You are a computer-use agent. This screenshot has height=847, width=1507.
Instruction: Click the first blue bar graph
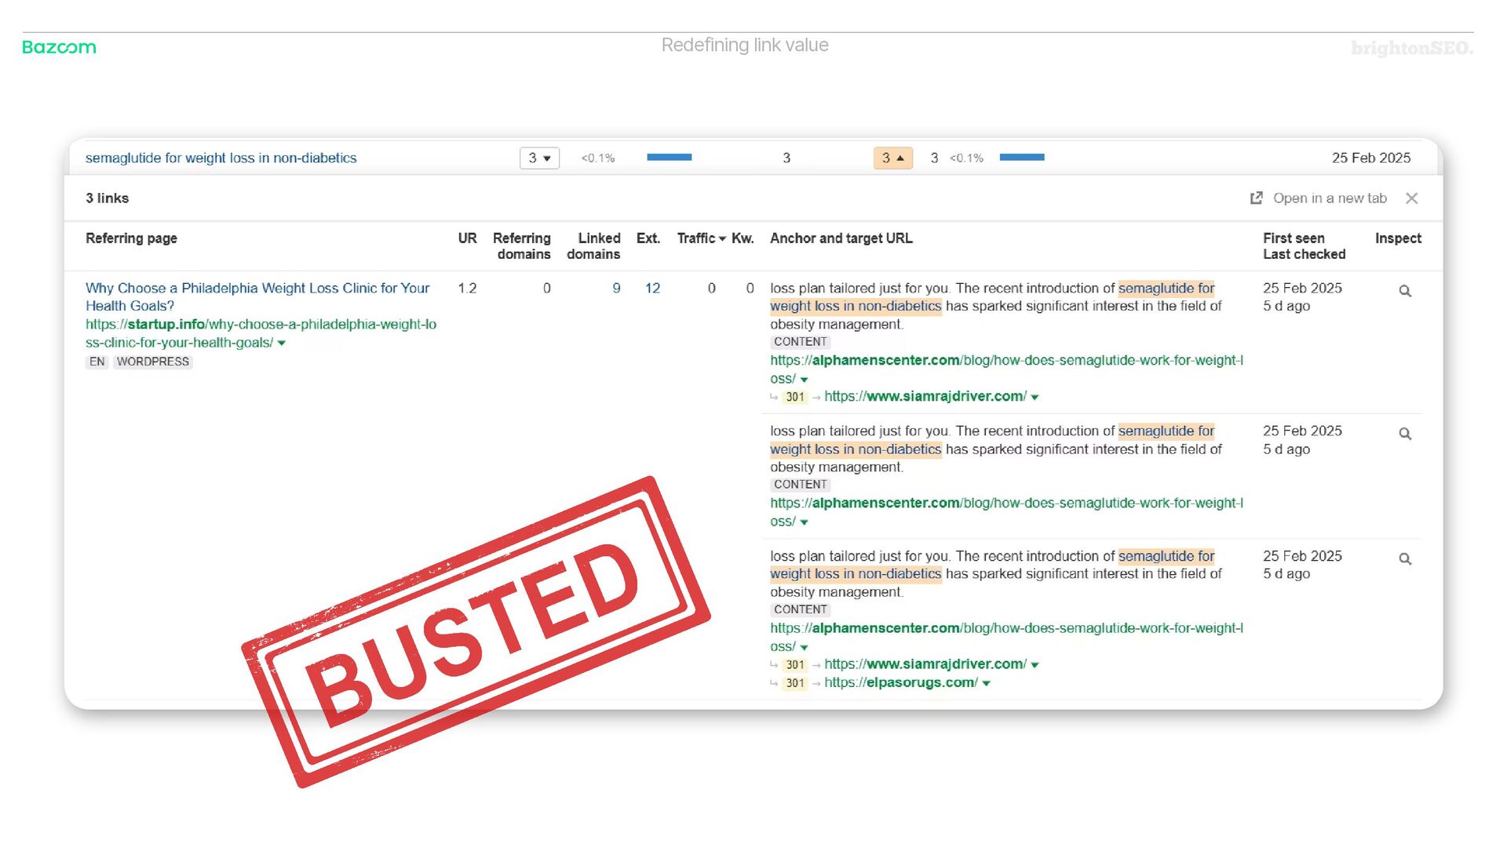(x=669, y=158)
